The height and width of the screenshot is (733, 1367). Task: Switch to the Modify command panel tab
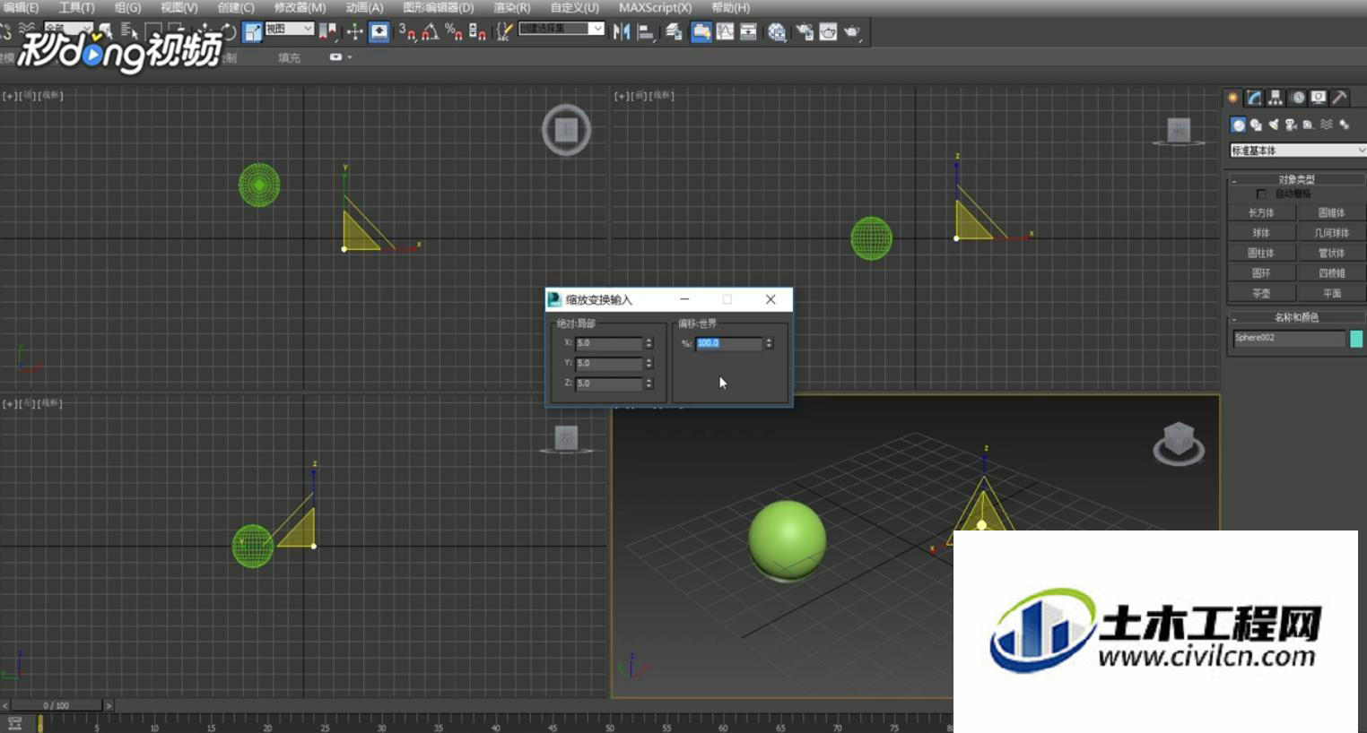click(1254, 98)
